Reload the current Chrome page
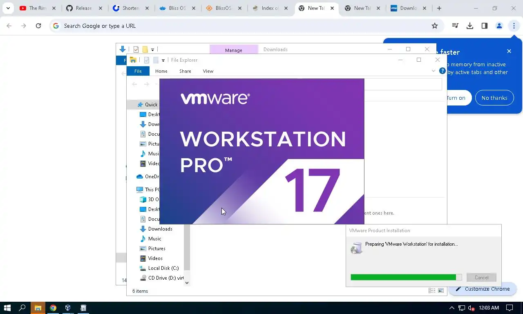523x314 pixels. pos(38,26)
